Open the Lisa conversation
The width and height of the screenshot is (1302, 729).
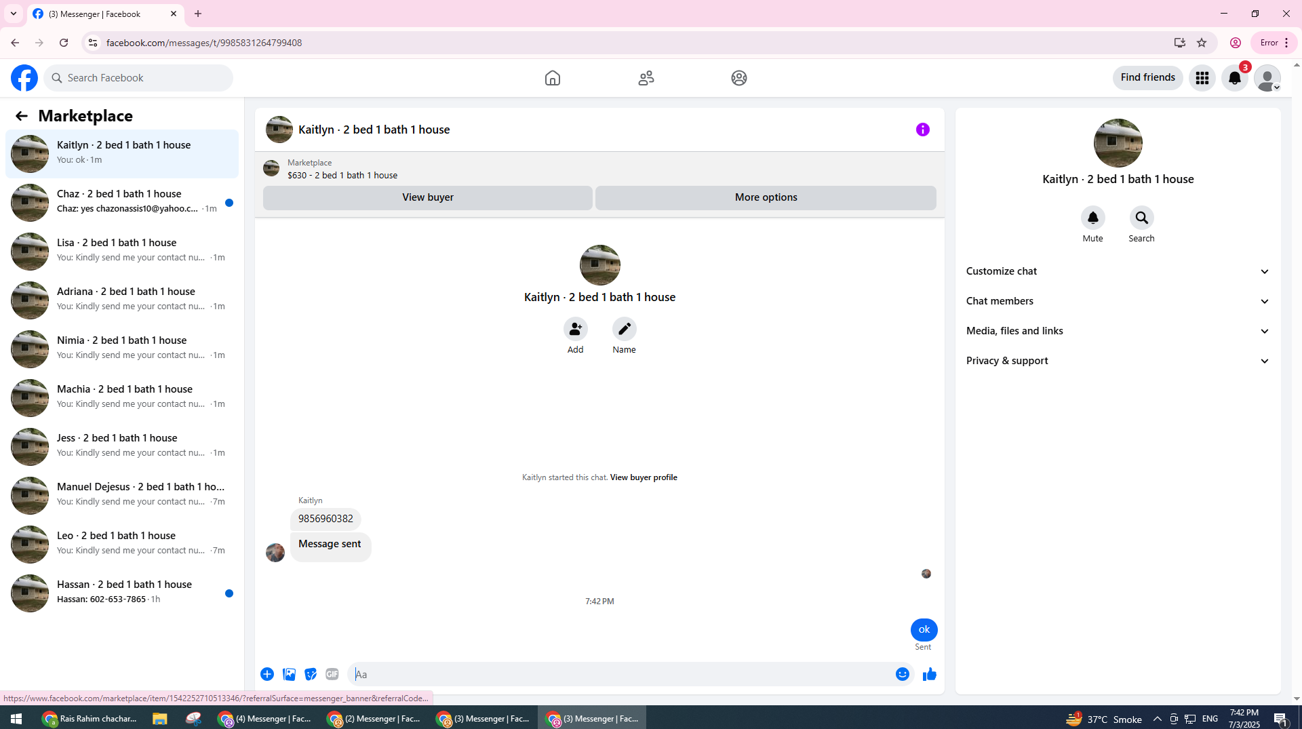pyautogui.click(x=122, y=251)
